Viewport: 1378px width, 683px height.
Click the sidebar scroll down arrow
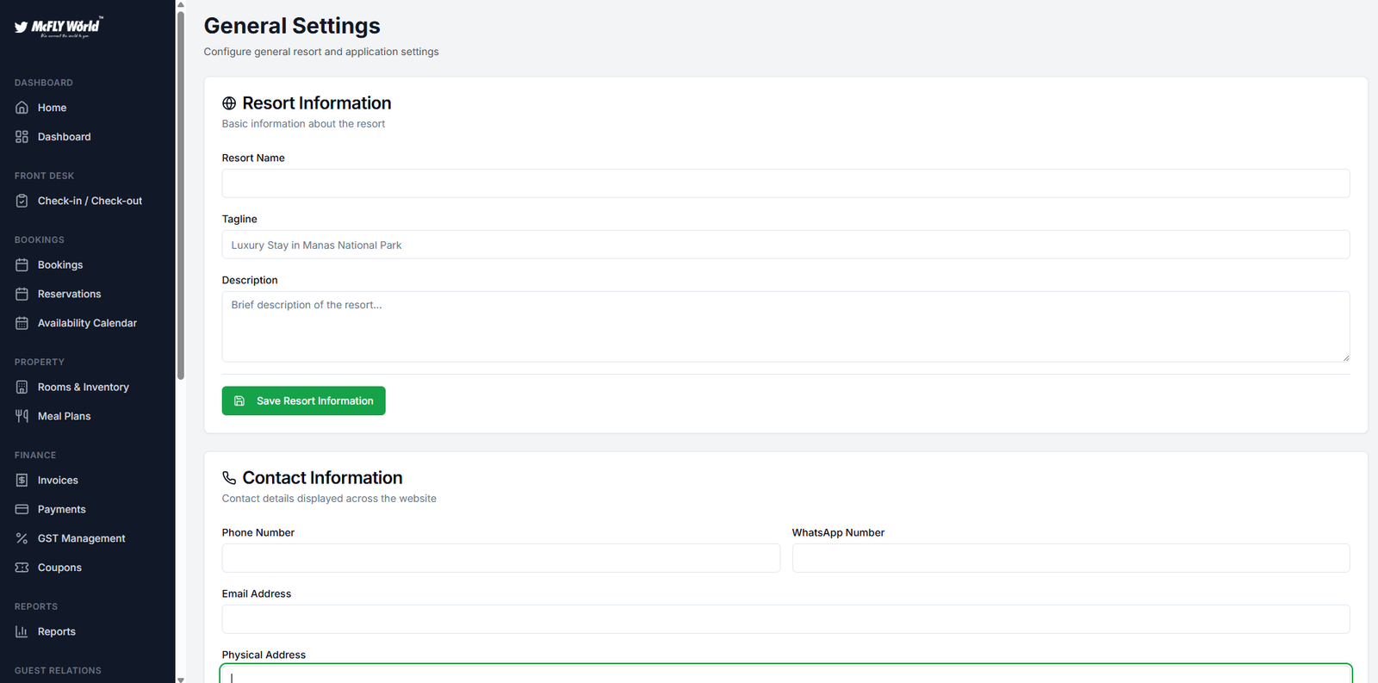pyautogui.click(x=181, y=679)
